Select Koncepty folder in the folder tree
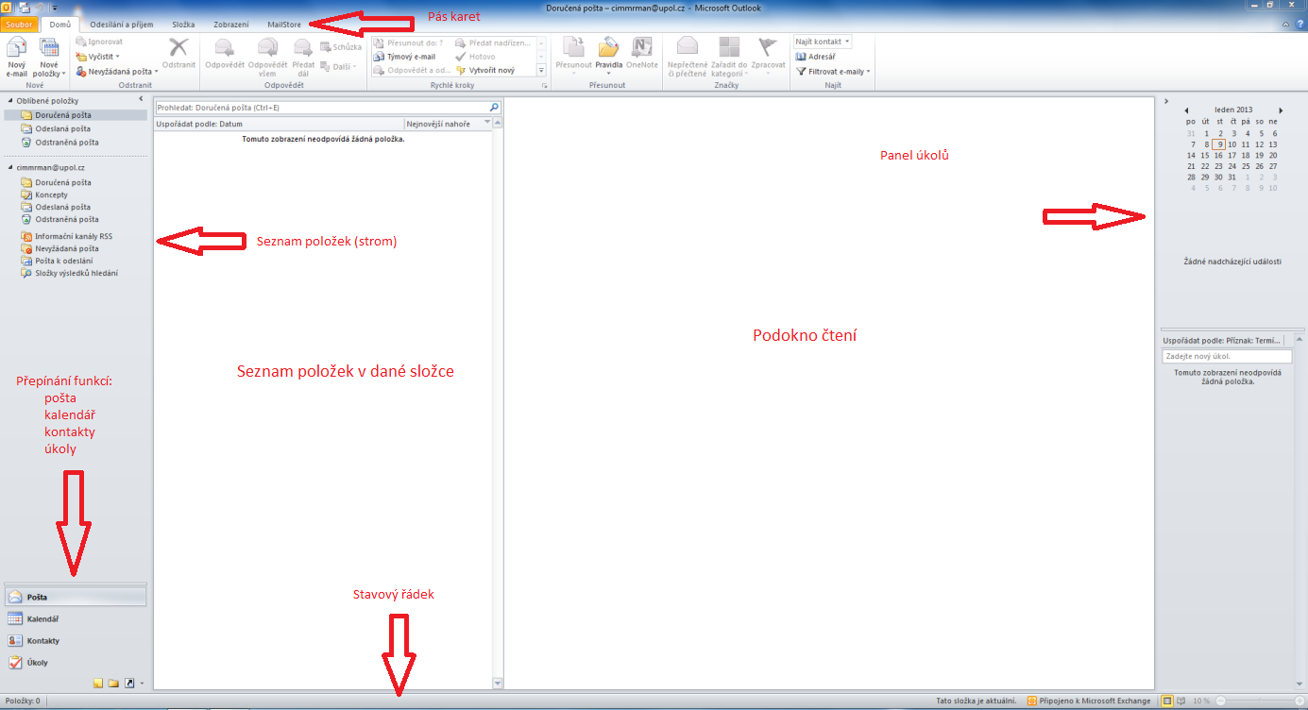Image resolution: width=1308 pixels, height=710 pixels. click(x=51, y=194)
